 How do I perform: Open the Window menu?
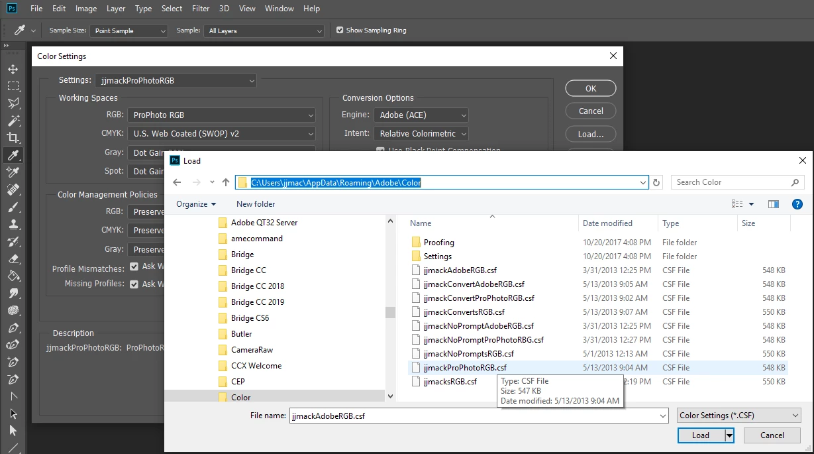(x=279, y=9)
